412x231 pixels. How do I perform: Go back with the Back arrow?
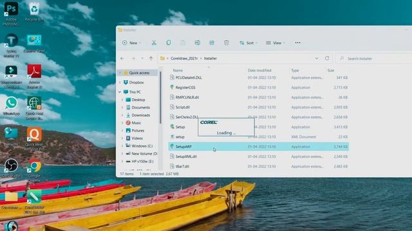click(x=122, y=58)
